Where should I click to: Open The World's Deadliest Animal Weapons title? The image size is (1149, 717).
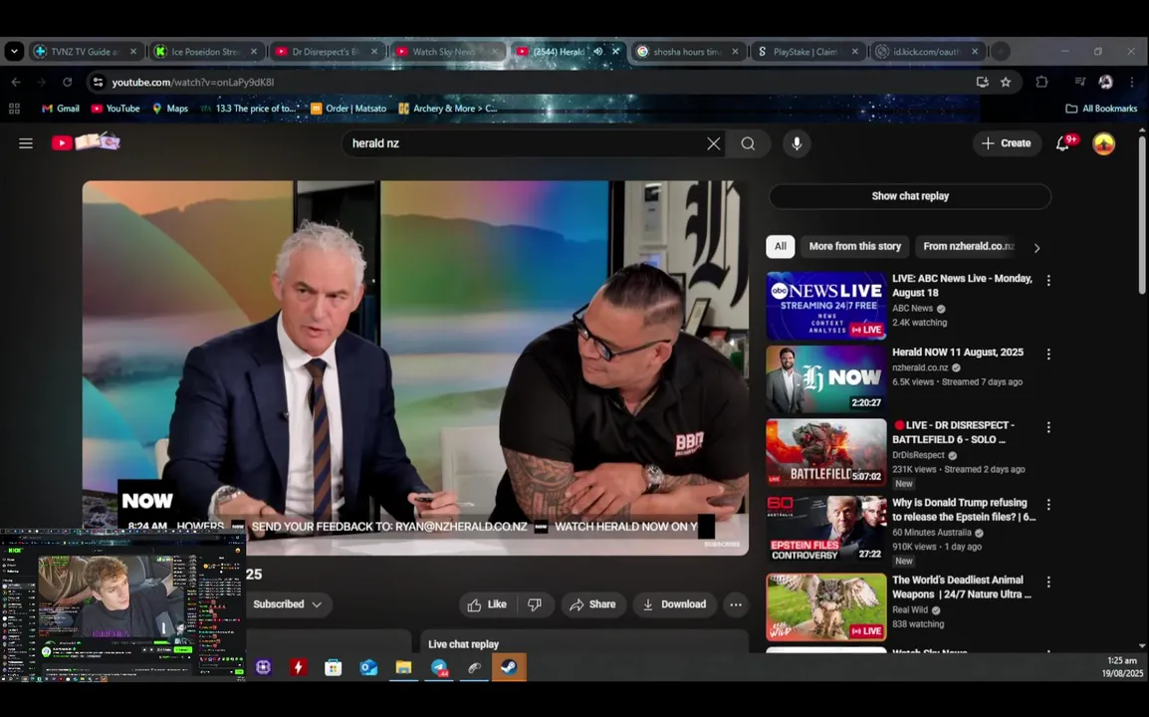[962, 588]
